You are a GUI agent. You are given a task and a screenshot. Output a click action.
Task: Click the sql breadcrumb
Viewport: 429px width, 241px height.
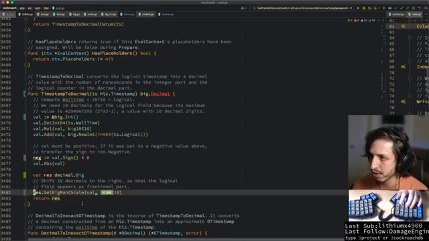(29, 8)
